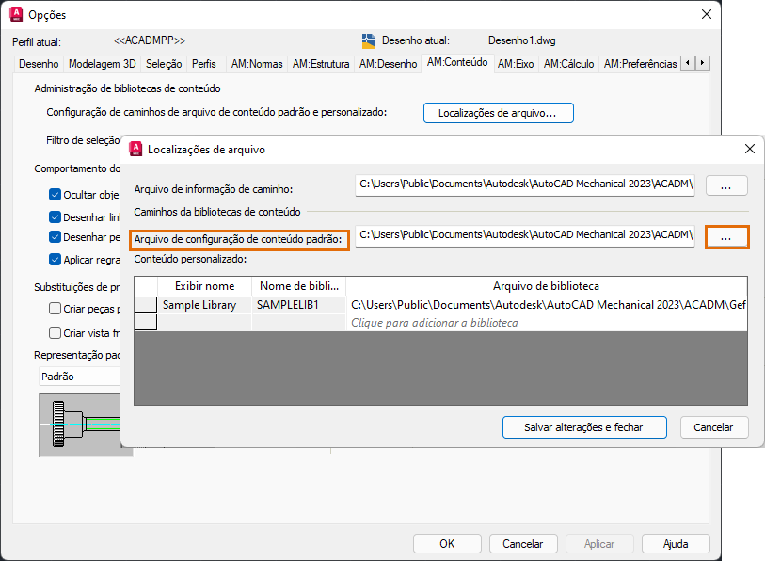Select the Sample Library row header
The height and width of the screenshot is (561, 765).
(x=146, y=305)
